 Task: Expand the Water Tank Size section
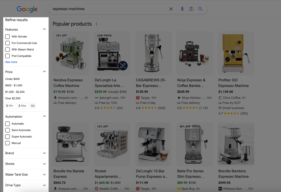(x=44, y=175)
